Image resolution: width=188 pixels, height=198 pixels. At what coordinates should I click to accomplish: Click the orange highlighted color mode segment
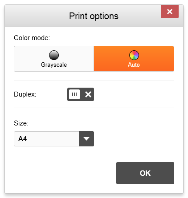134,59
